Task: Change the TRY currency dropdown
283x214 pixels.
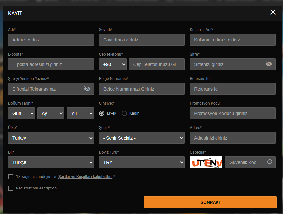Action: click(x=142, y=162)
